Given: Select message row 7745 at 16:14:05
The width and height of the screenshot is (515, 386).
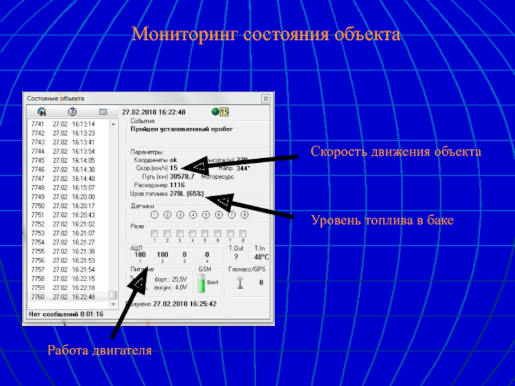Looking at the screenshot, I should tap(68, 160).
